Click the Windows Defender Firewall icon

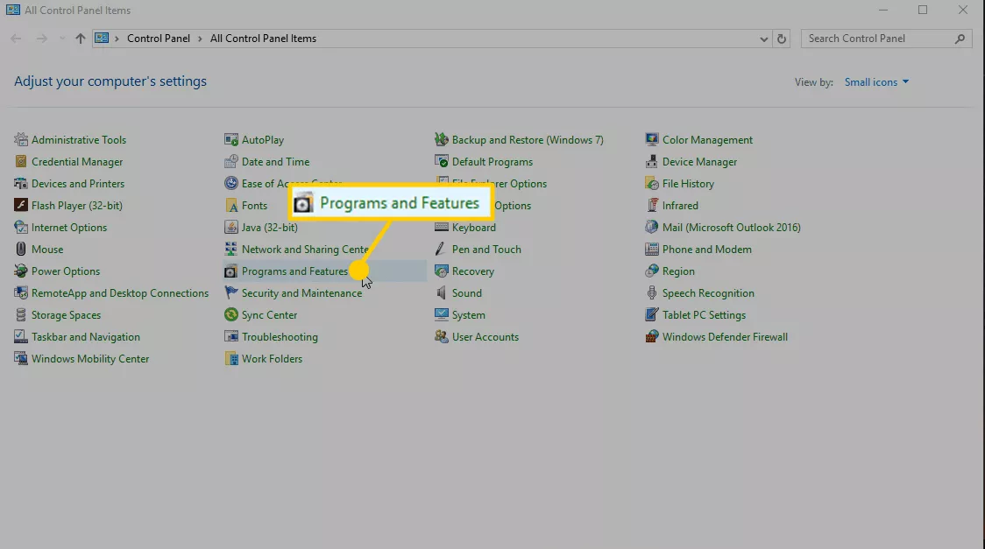(x=652, y=337)
